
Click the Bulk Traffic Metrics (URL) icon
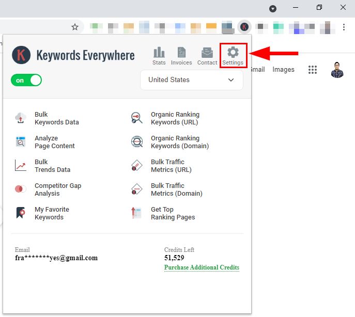(x=137, y=165)
